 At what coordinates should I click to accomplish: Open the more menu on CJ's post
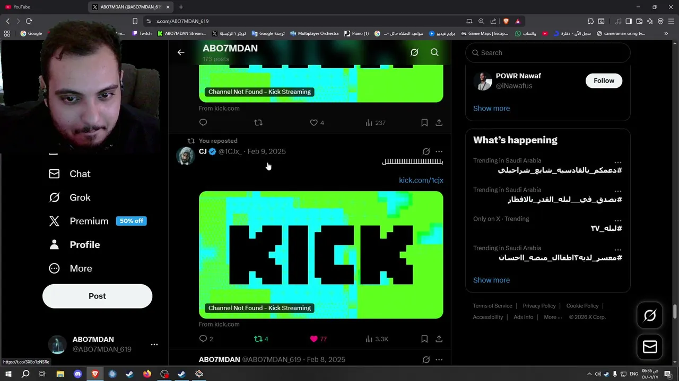tap(439, 151)
